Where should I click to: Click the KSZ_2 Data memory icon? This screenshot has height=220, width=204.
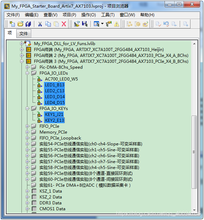pos(34,197)
